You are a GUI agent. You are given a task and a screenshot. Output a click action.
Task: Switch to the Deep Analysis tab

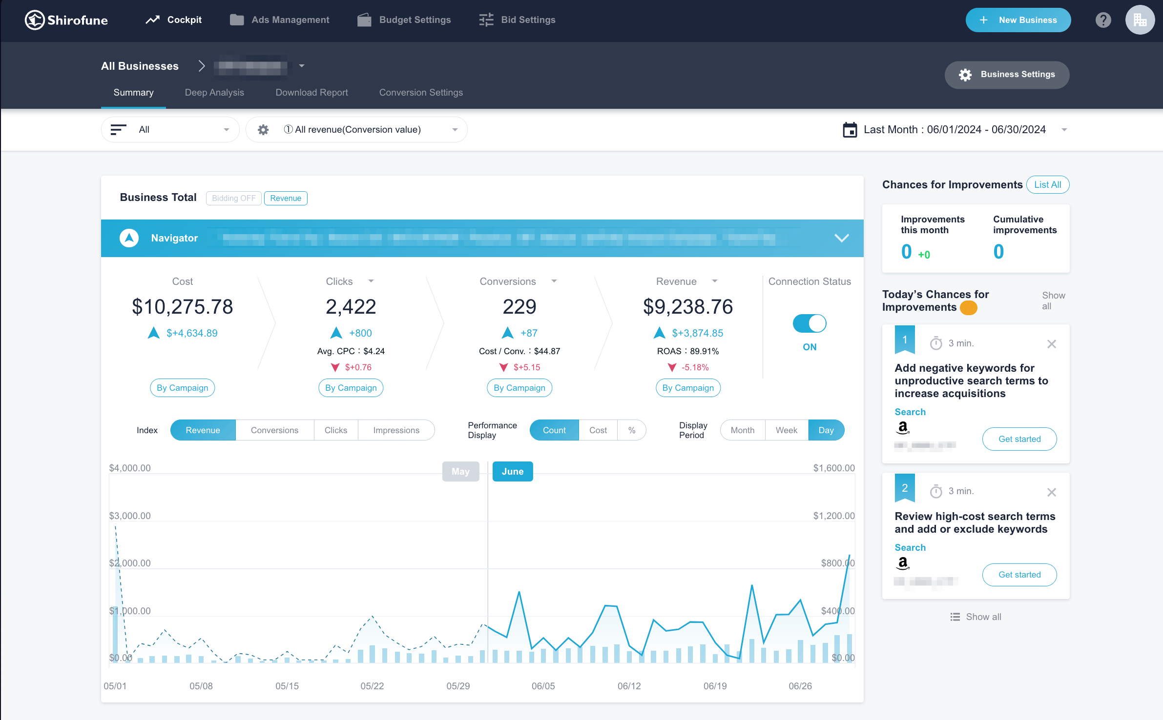click(214, 92)
